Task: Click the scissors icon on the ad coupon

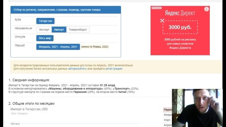Action: [x=162, y=20]
